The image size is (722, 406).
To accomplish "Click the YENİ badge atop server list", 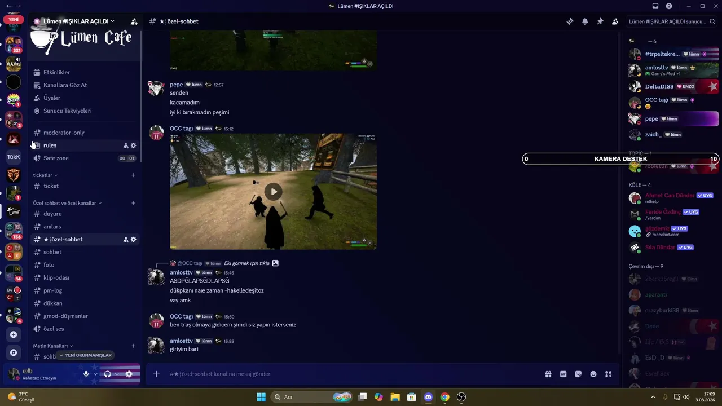I will [14, 20].
